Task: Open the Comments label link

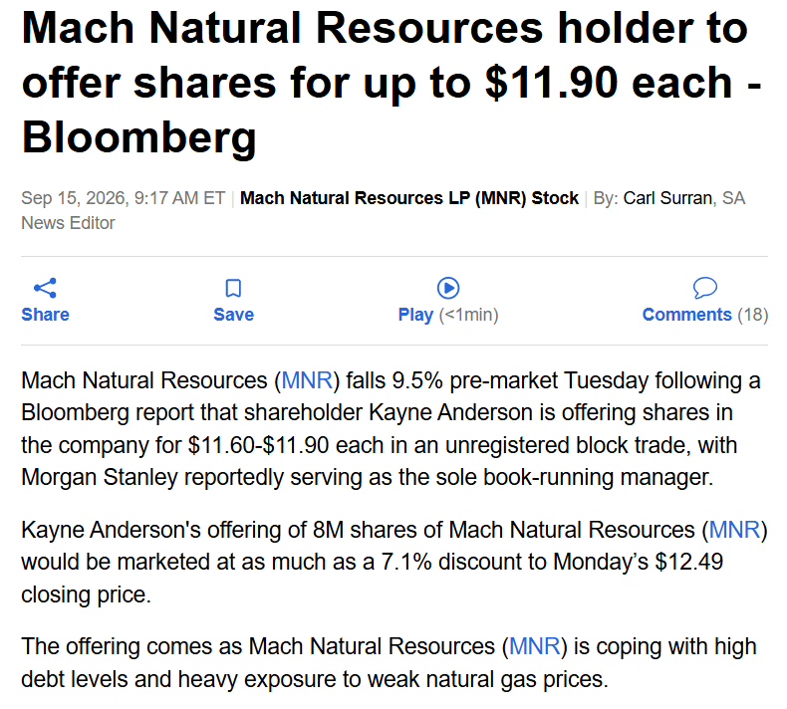Action: pyautogui.click(x=687, y=315)
